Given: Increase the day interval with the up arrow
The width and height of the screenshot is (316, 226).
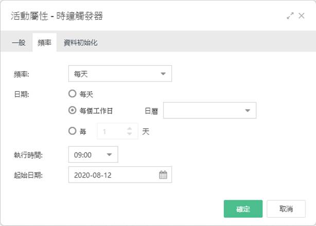Looking at the screenshot, I should [130, 129].
